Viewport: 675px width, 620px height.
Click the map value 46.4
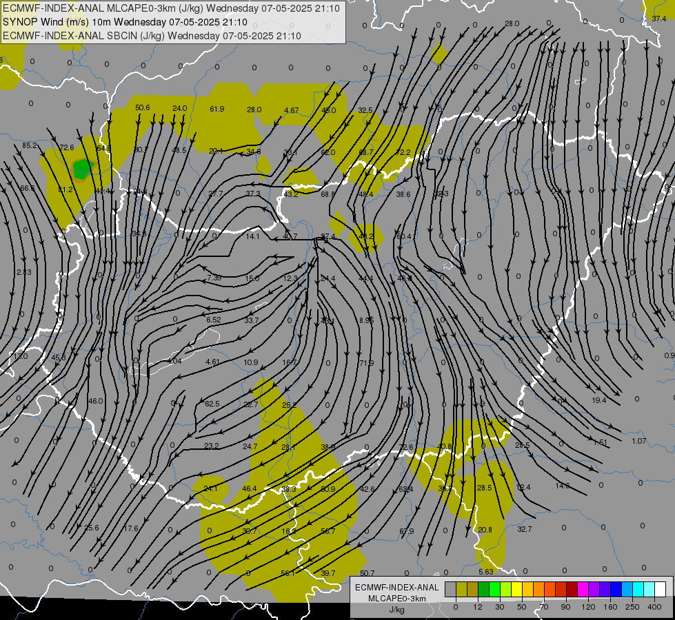point(250,488)
